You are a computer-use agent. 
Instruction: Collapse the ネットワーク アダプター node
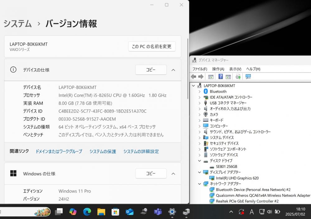pos(200,184)
